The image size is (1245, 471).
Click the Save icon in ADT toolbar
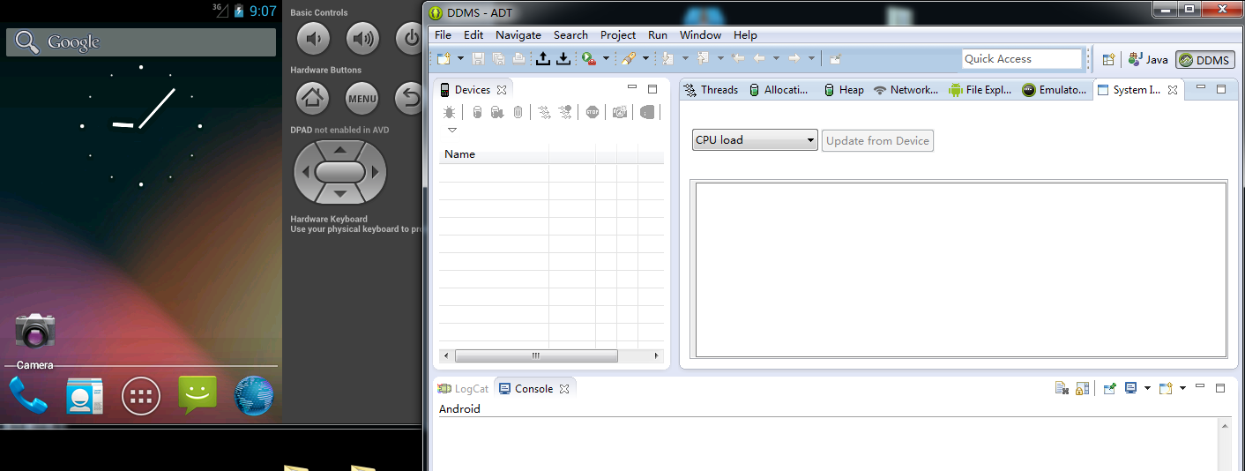tap(478, 58)
